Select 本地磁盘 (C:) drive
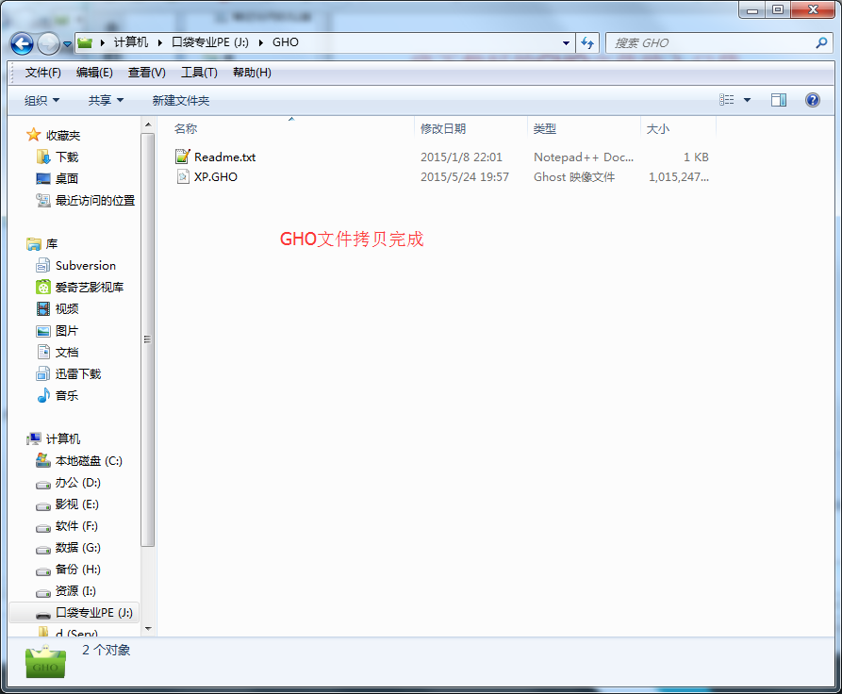This screenshot has height=694, width=842. click(x=88, y=461)
